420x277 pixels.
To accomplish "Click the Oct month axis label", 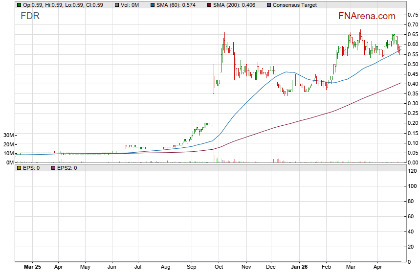I will tap(219, 268).
